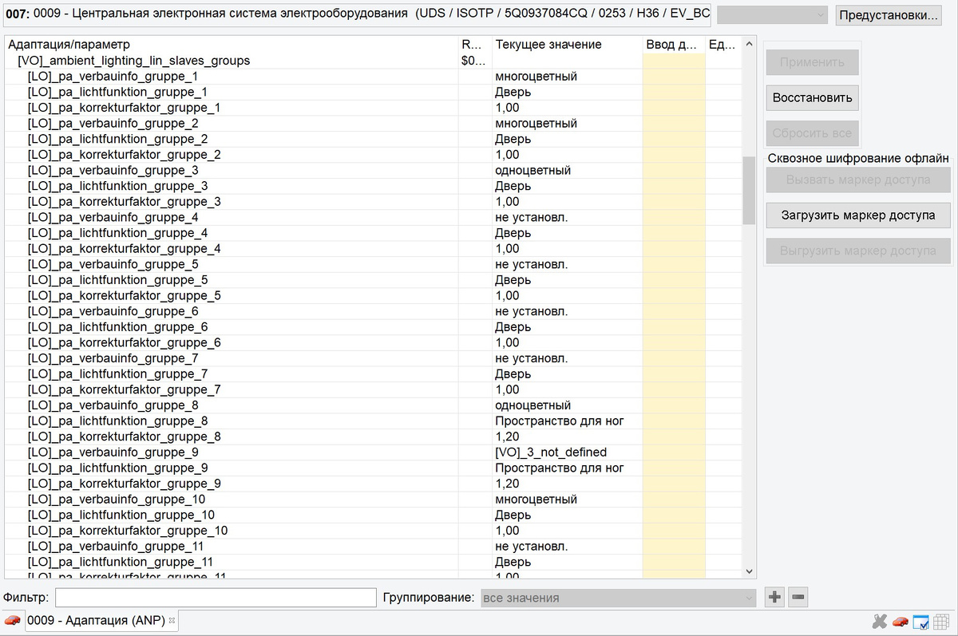Click 'Пространство для ног' value of lichtfunktion_gruppe_9

559,468
